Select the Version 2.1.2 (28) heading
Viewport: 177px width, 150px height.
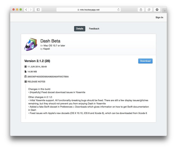coord(37,61)
